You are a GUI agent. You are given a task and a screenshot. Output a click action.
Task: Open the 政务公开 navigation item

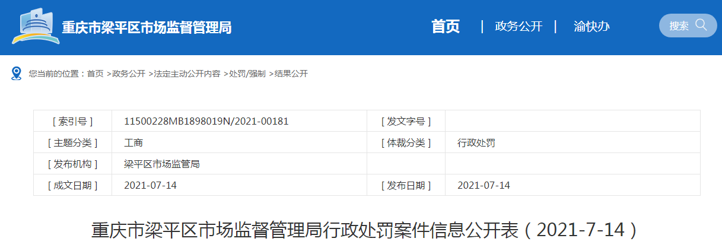click(x=519, y=26)
